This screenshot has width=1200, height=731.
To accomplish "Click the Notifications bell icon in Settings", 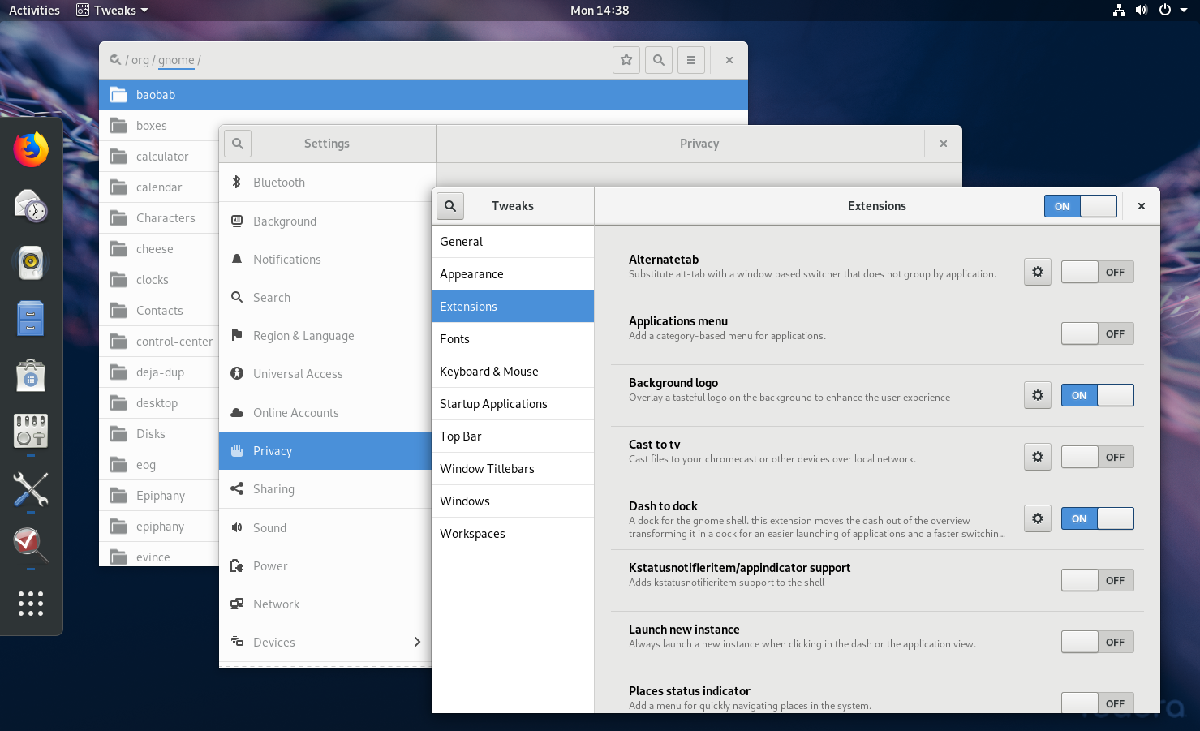I will (237, 260).
